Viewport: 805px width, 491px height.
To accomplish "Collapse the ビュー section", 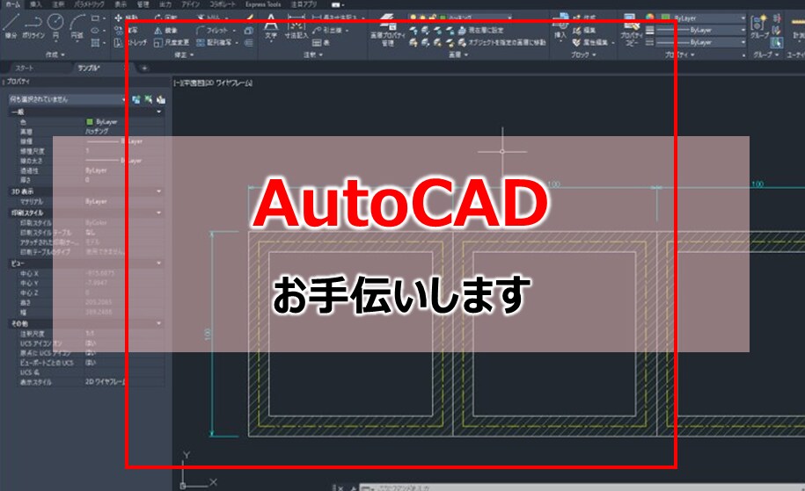I will click(x=158, y=263).
